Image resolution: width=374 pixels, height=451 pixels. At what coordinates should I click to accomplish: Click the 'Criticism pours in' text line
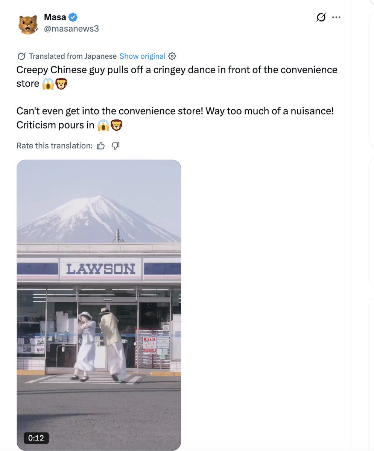point(55,125)
